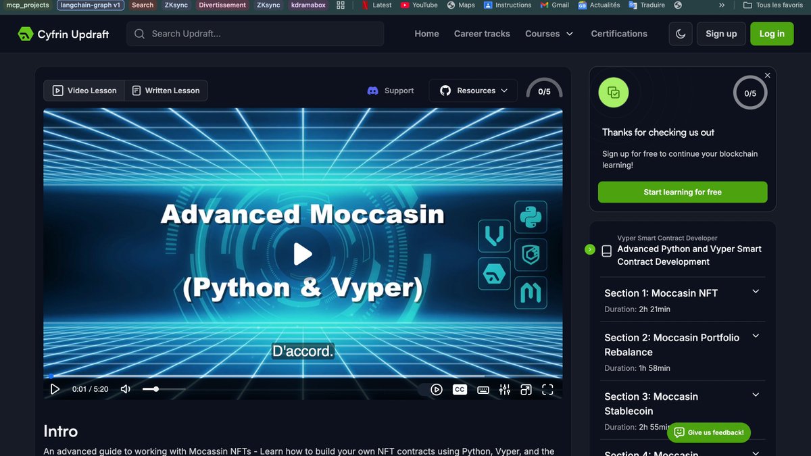The width and height of the screenshot is (811, 456).
Task: Open the Netflix Latest bookmark
Action: point(375,5)
